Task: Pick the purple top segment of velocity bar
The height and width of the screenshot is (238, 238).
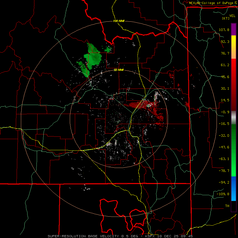Action: pos(234,29)
